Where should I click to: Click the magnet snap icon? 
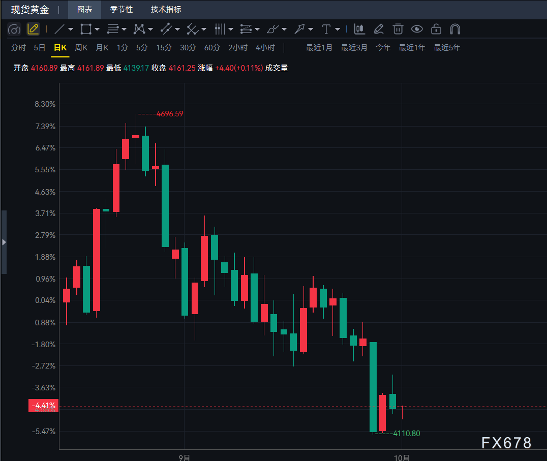pos(455,29)
